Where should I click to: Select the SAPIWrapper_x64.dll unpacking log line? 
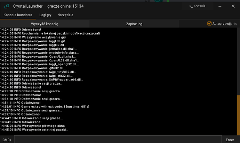point(42,79)
